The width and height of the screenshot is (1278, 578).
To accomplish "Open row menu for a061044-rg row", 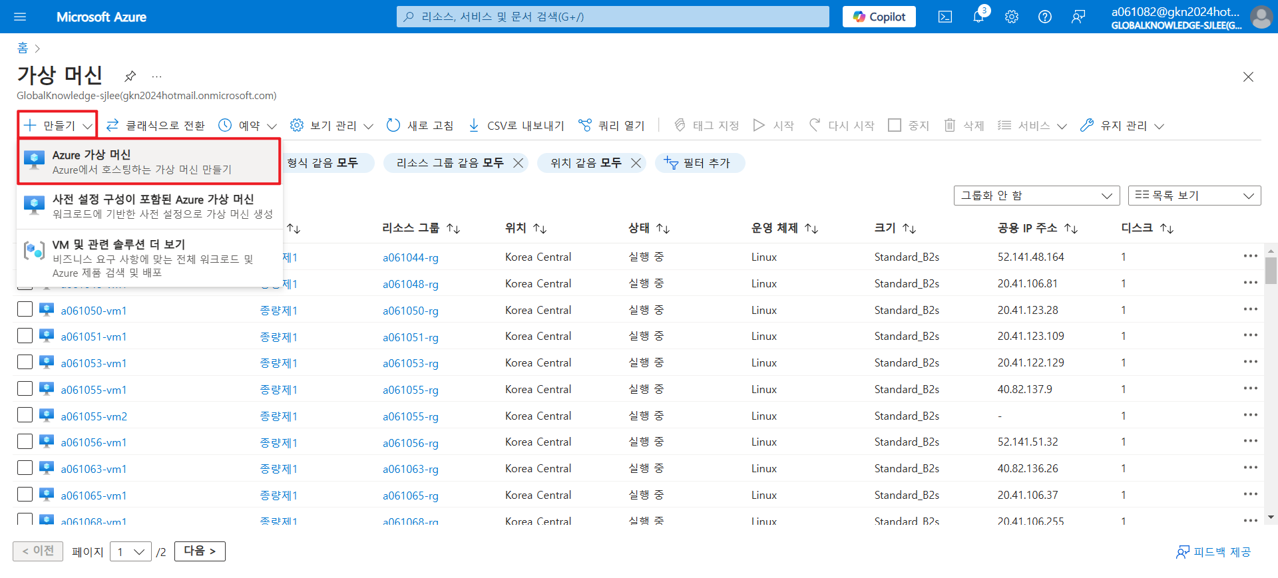I will coord(1250,256).
